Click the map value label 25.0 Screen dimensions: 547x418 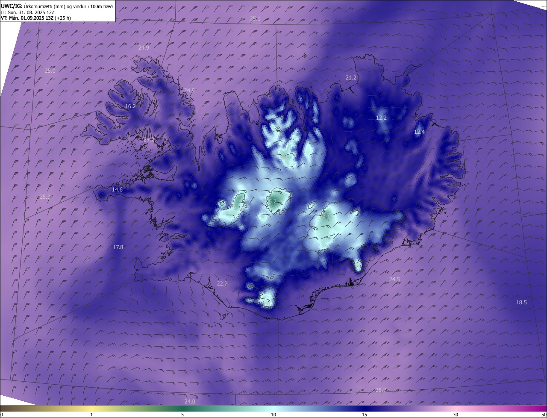point(50,71)
